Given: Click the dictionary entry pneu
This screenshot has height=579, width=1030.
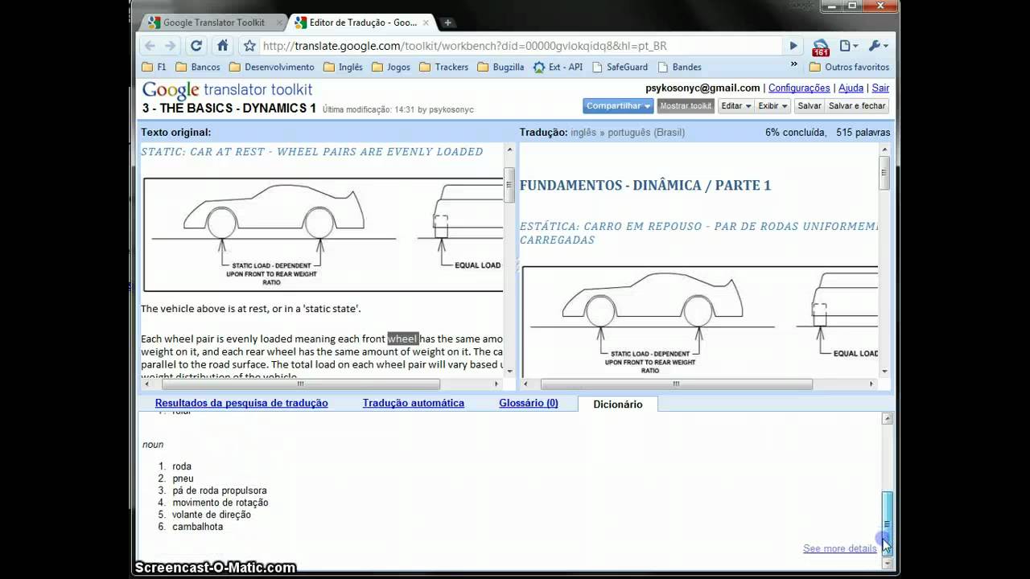Looking at the screenshot, I should [x=183, y=478].
